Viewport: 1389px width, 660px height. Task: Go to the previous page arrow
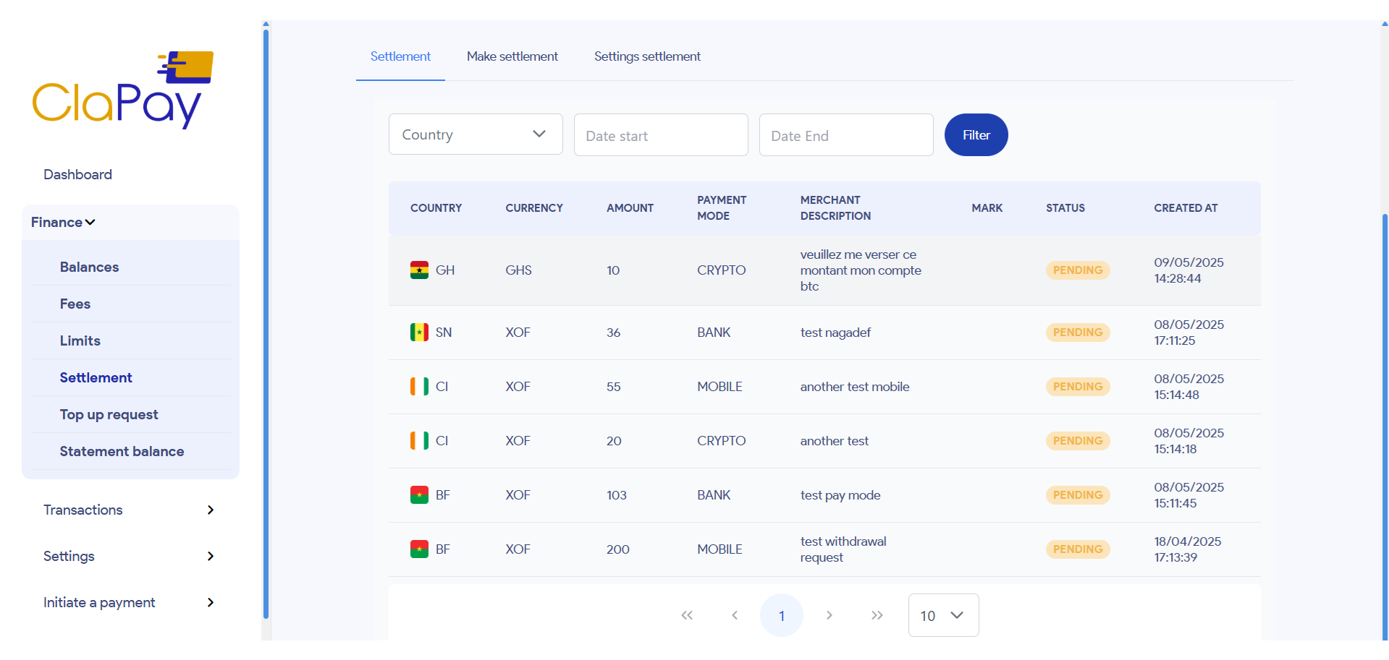tap(735, 615)
